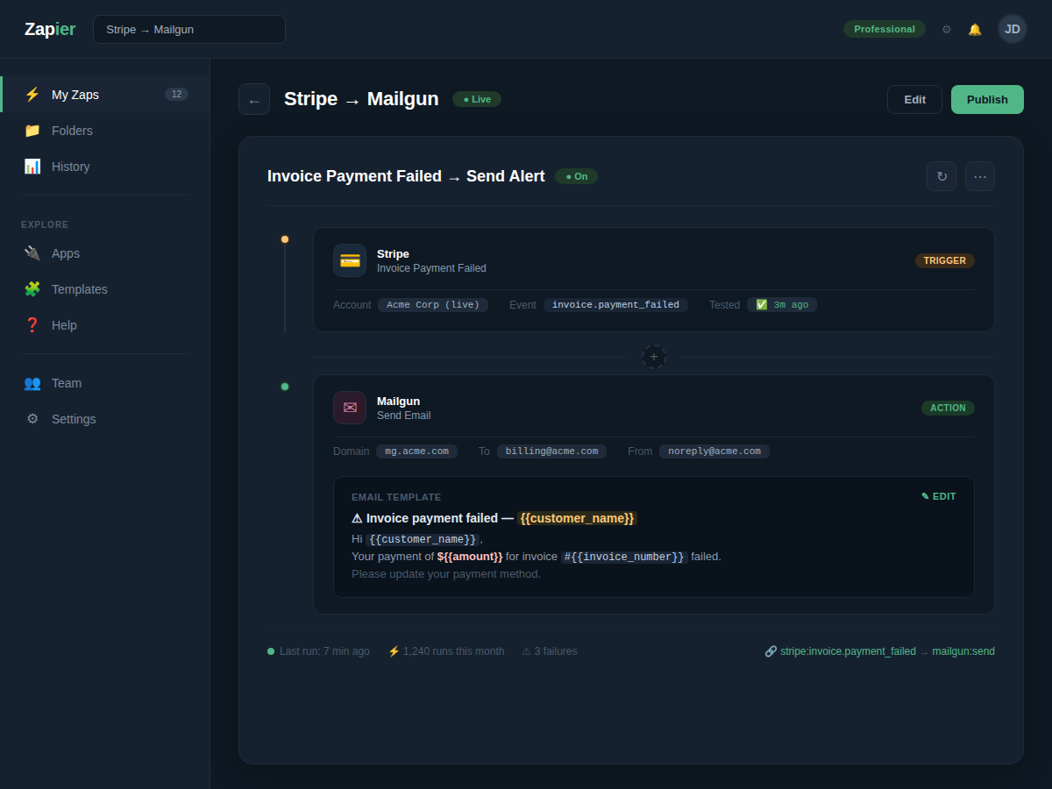Refresh the zap with the reload icon
Image resolution: width=1052 pixels, height=789 pixels.
[942, 176]
